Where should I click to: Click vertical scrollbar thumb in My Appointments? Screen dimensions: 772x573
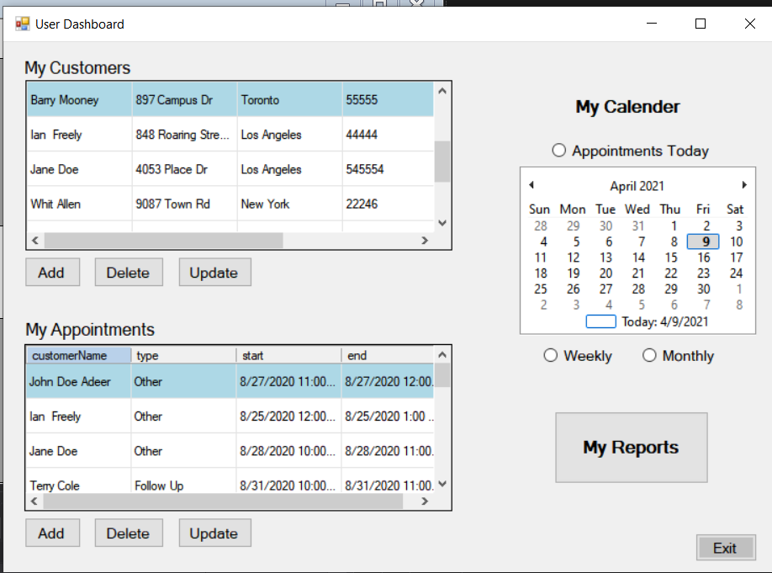(x=442, y=375)
